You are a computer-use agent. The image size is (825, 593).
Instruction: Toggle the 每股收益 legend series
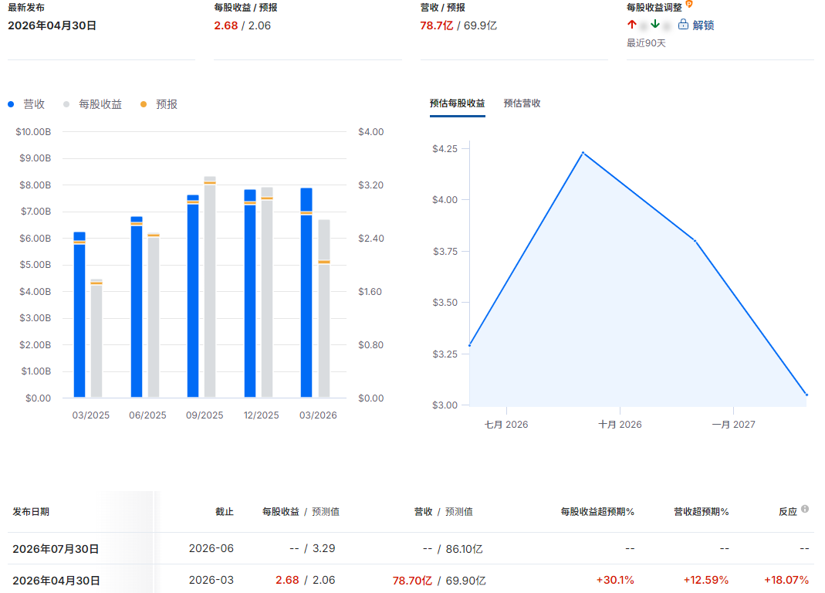tap(93, 104)
